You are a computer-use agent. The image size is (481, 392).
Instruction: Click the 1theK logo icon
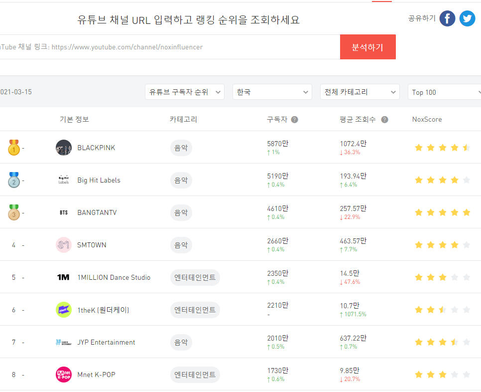click(x=64, y=310)
